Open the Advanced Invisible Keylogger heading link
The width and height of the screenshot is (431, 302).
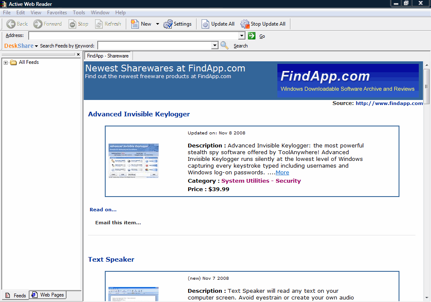point(139,114)
